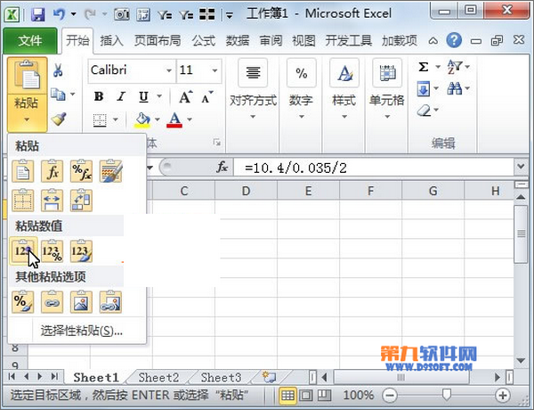This screenshot has height=410, width=534.
Task: Toggle Italic formatting
Action: [121, 96]
